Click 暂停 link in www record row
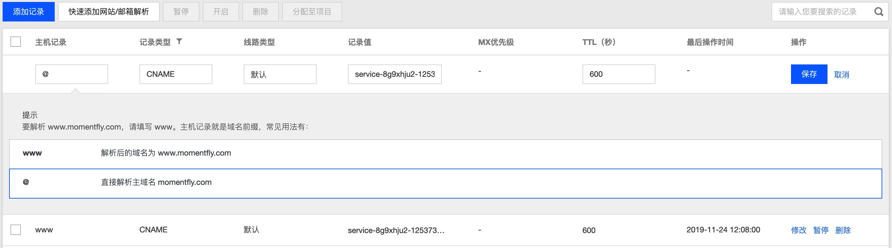 pyautogui.click(x=821, y=230)
